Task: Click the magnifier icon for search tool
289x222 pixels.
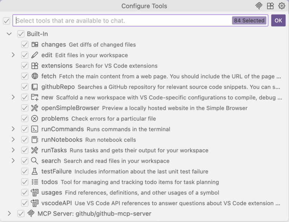Action: tap(35, 161)
